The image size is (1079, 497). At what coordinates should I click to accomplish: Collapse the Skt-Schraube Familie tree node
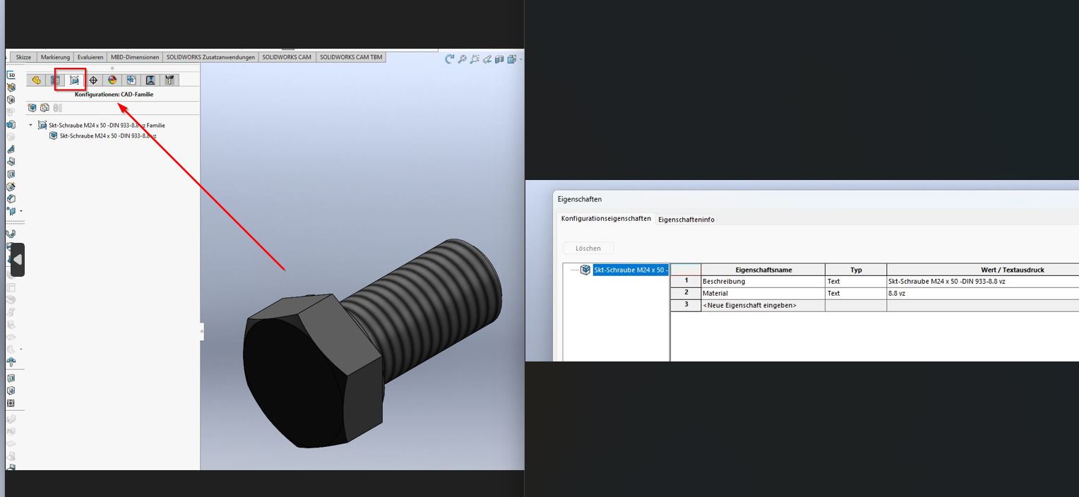coord(31,126)
